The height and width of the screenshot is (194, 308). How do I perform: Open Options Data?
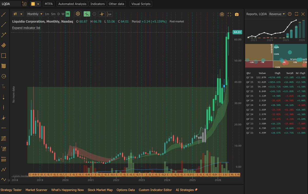[x=126, y=190]
